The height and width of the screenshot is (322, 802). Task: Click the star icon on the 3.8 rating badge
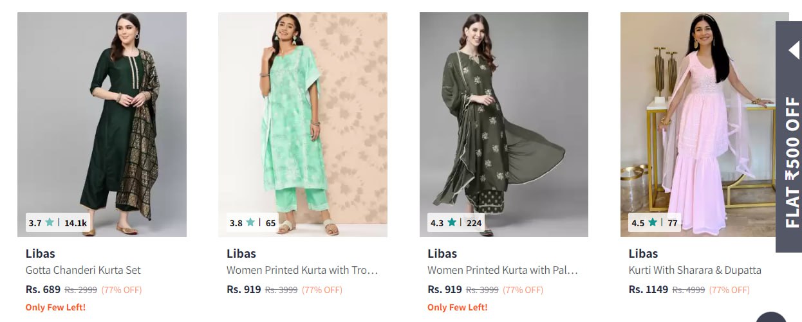tap(250, 223)
